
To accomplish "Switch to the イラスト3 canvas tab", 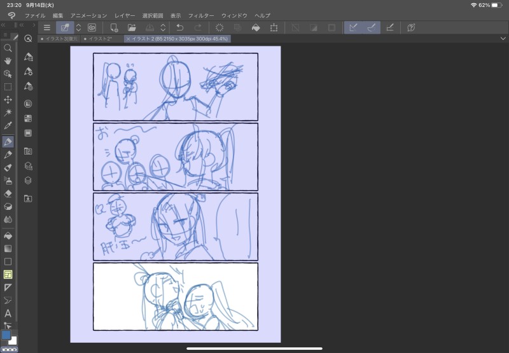I will tap(59, 39).
